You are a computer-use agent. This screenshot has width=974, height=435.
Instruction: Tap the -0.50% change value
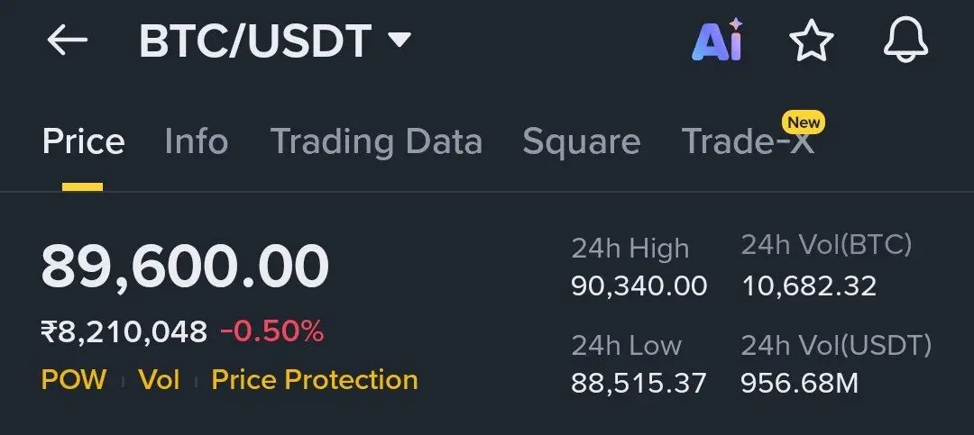pos(271,332)
